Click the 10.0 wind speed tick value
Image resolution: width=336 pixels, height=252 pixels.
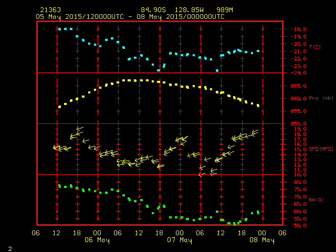click(x=300, y=175)
